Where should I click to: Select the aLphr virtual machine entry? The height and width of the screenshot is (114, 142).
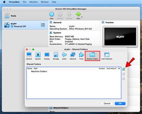point(25,25)
